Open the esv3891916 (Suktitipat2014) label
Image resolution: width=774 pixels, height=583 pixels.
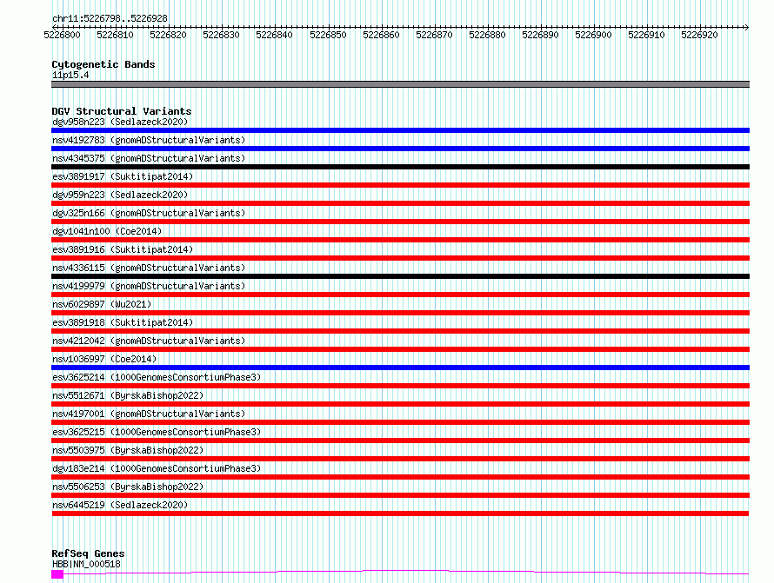[x=123, y=249]
